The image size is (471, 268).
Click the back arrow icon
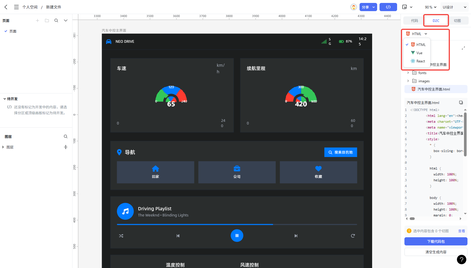[6, 7]
